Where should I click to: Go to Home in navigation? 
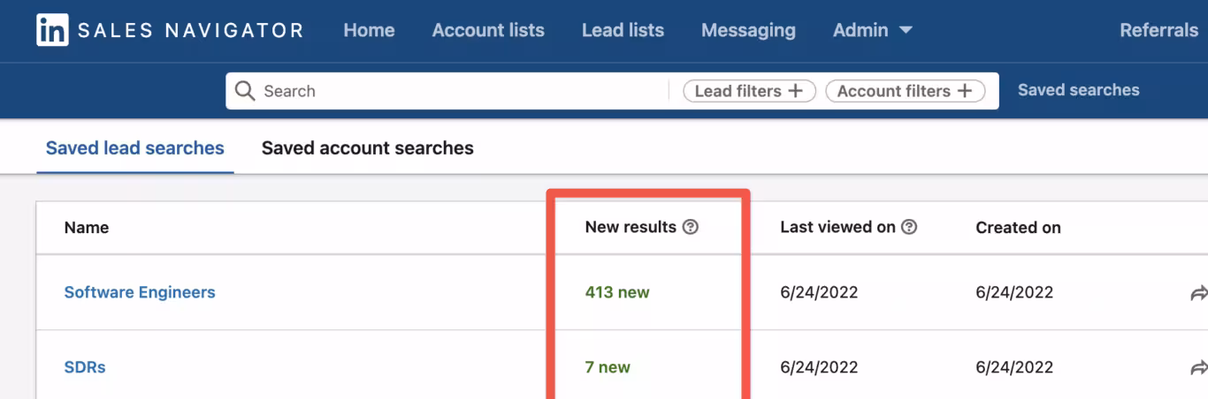point(369,30)
